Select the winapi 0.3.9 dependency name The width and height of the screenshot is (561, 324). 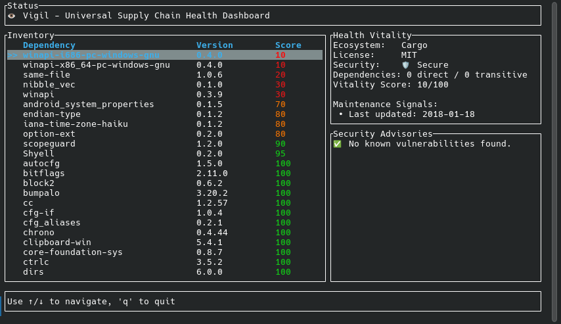point(39,95)
